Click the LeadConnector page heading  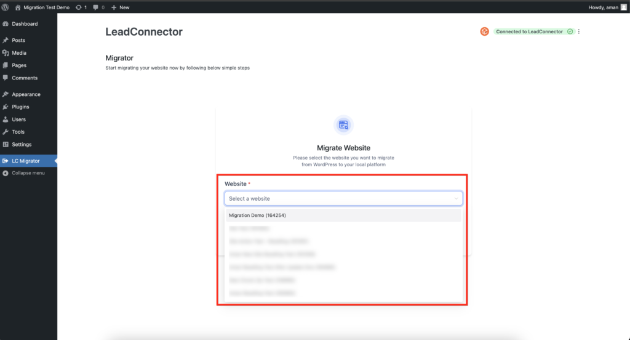tap(144, 32)
